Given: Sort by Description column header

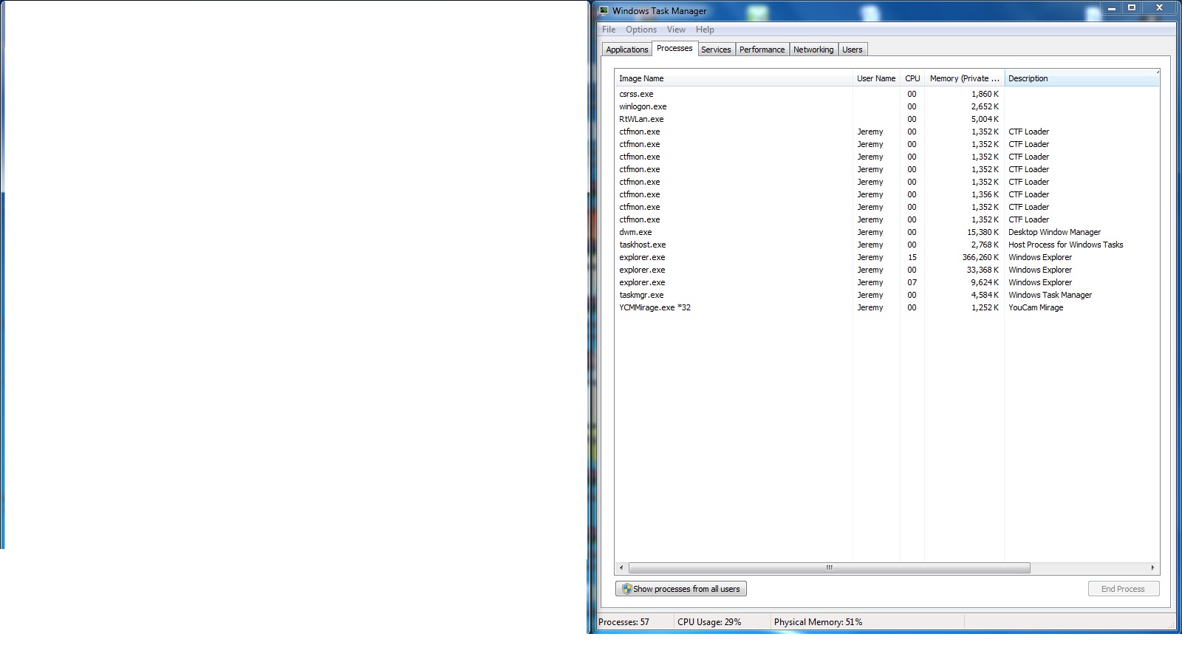Looking at the screenshot, I should (x=1082, y=78).
